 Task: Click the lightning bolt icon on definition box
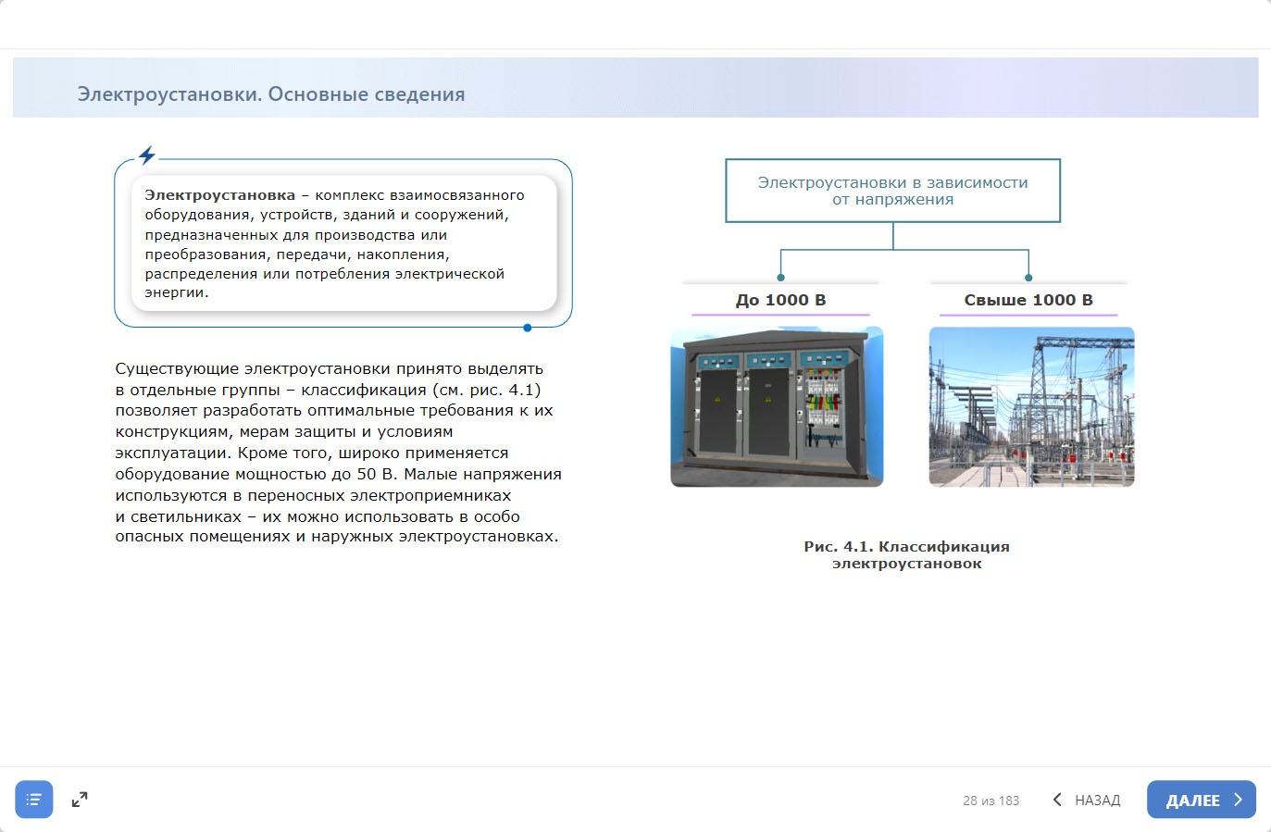pos(147,155)
